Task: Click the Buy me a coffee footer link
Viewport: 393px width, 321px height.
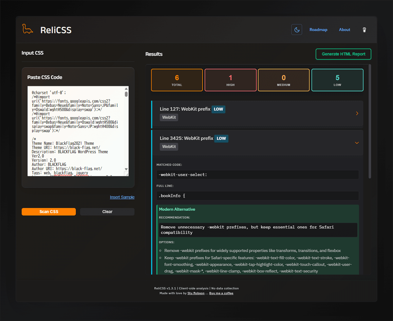Action: 221,293
